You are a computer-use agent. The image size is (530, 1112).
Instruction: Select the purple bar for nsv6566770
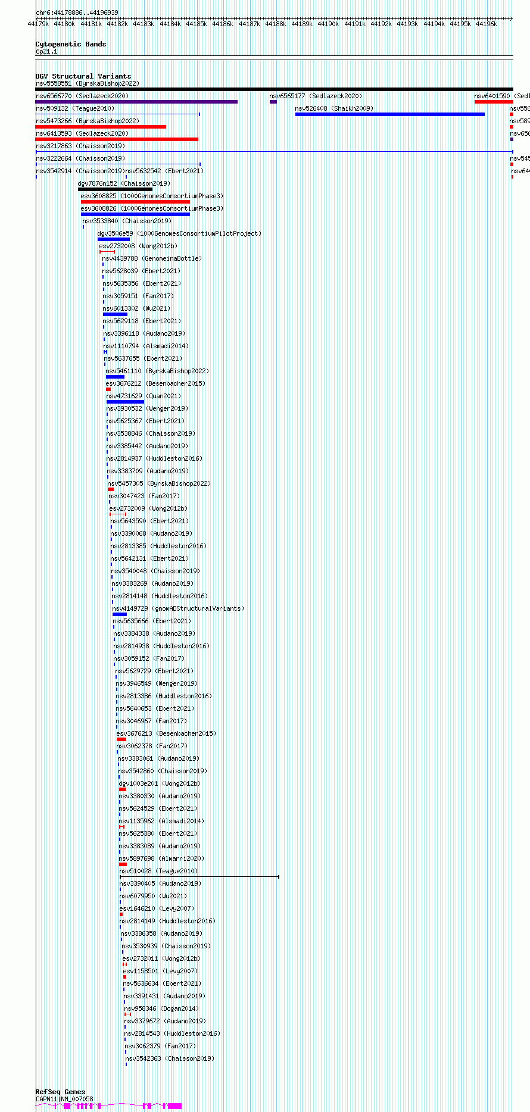(136, 102)
